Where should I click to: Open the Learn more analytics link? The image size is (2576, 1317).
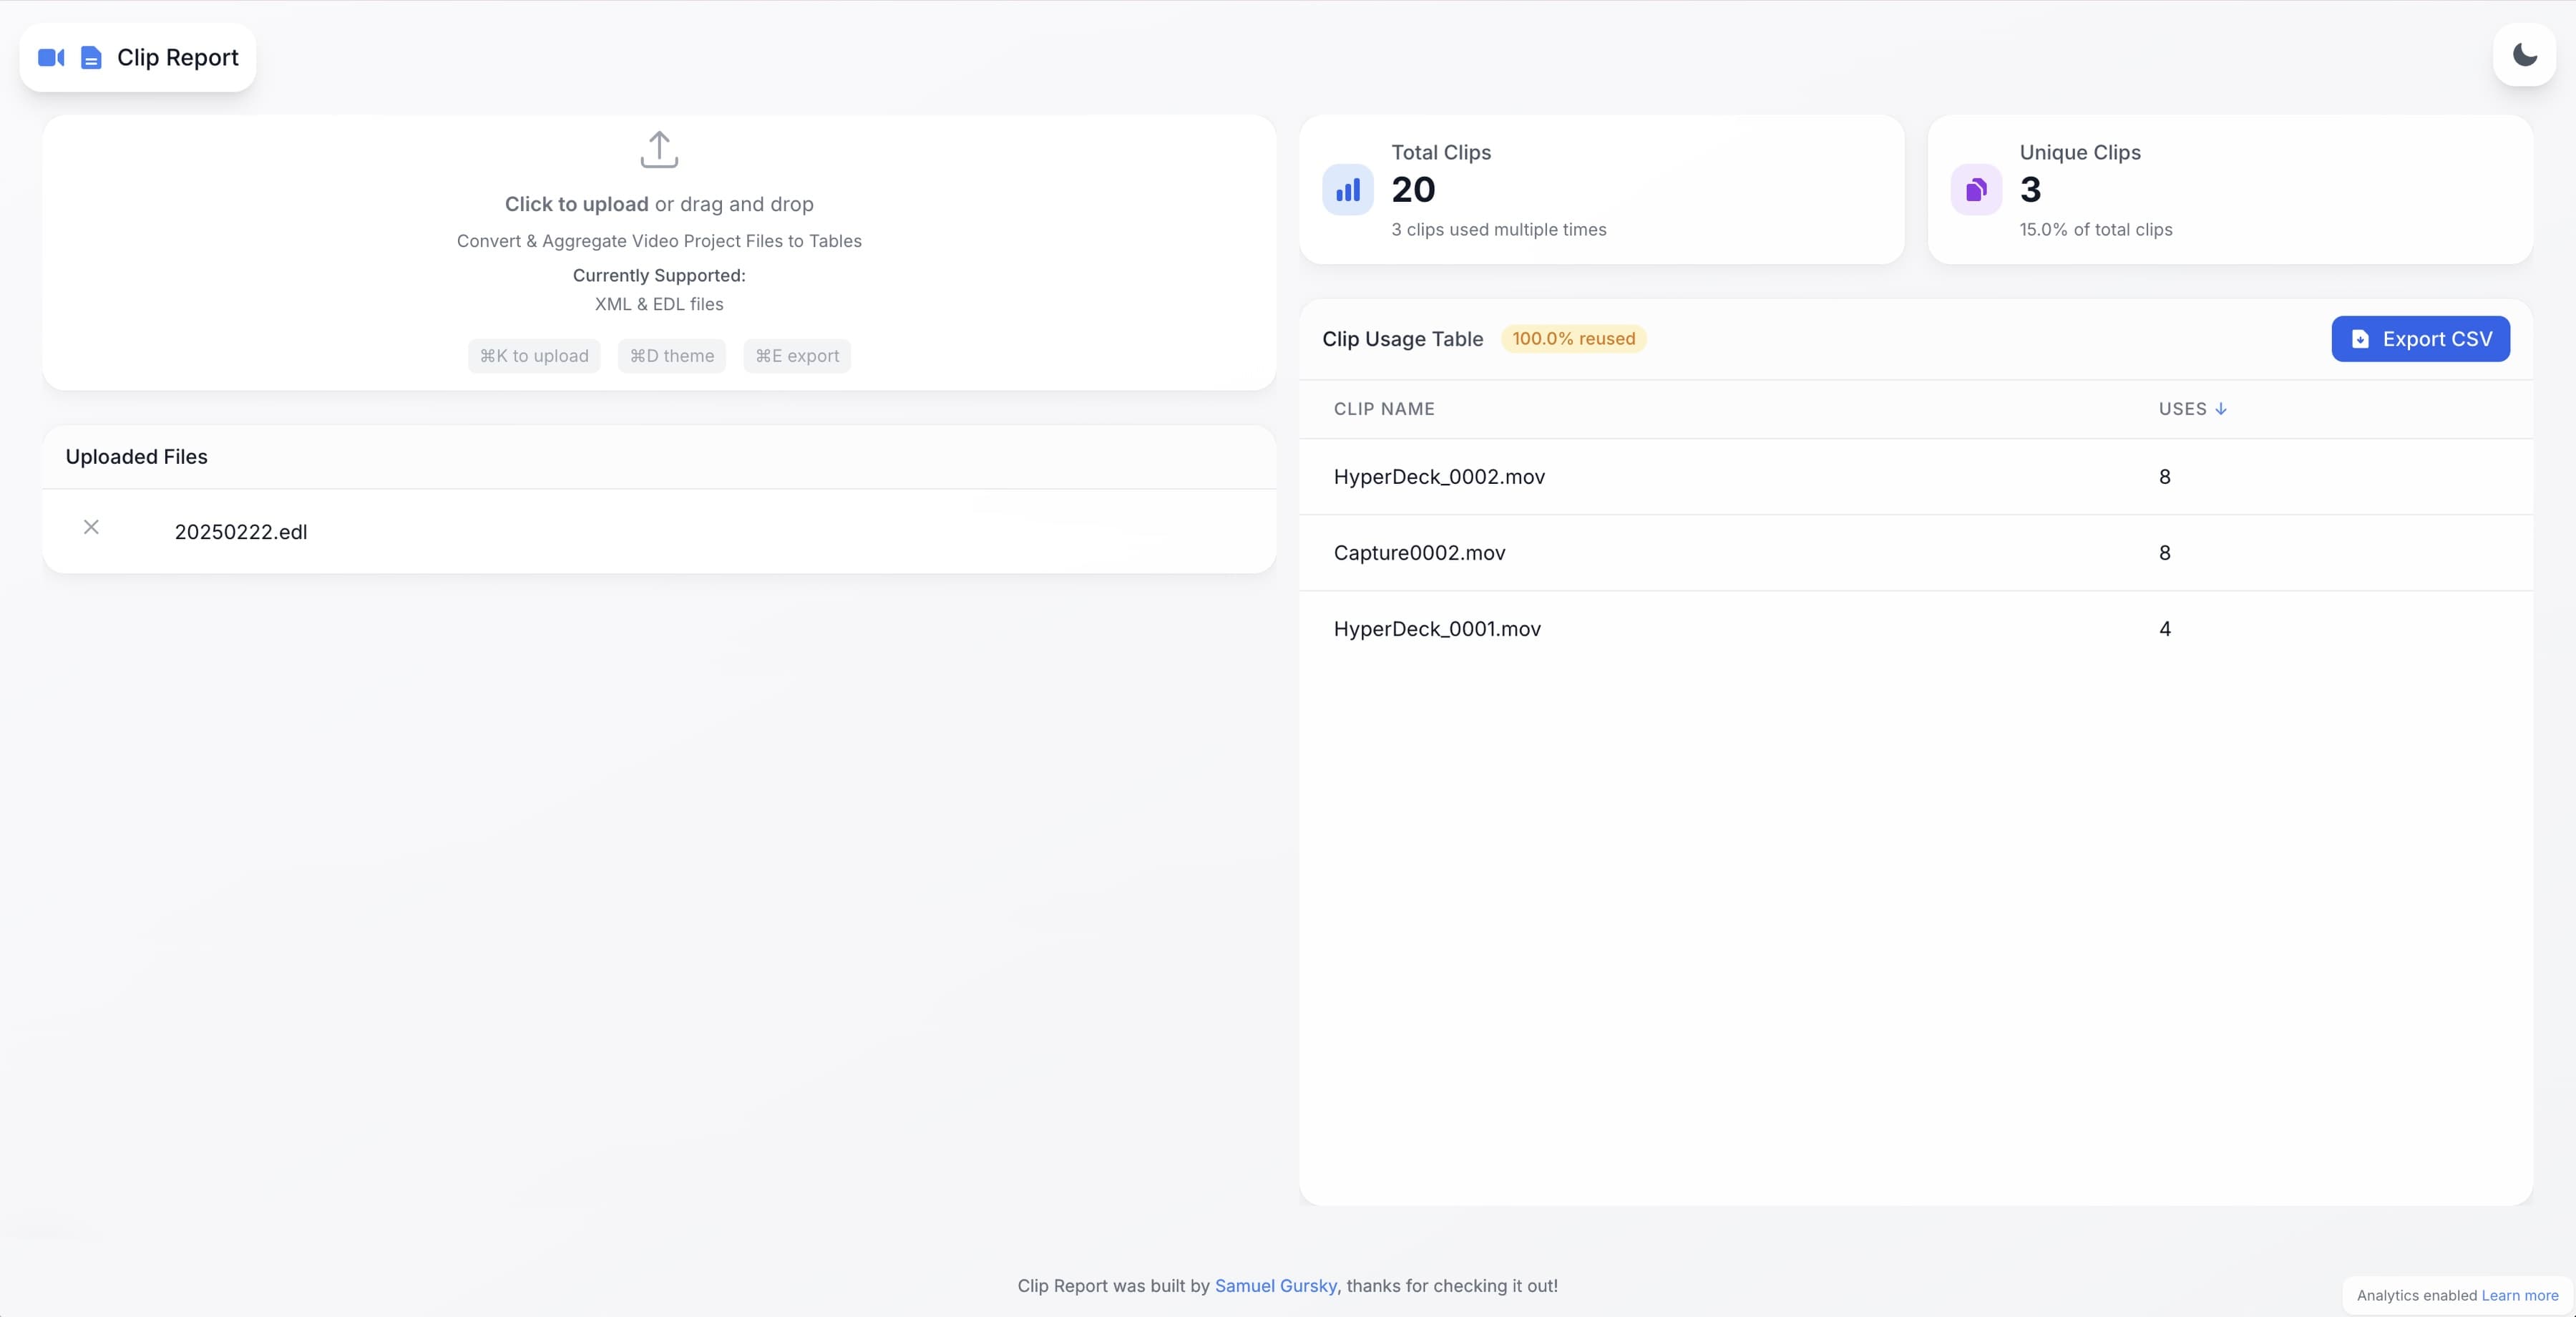pos(2519,1296)
